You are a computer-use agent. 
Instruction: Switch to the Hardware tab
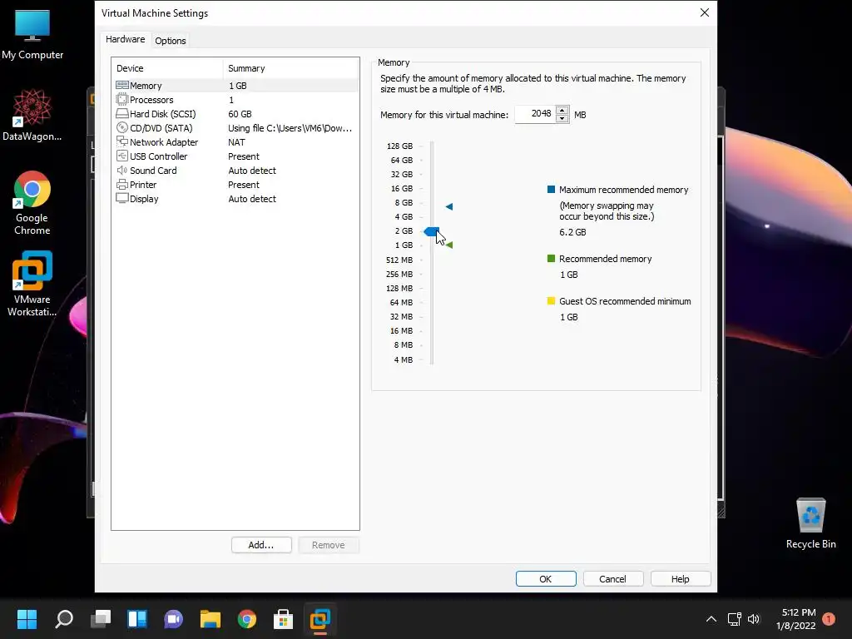[x=125, y=40]
